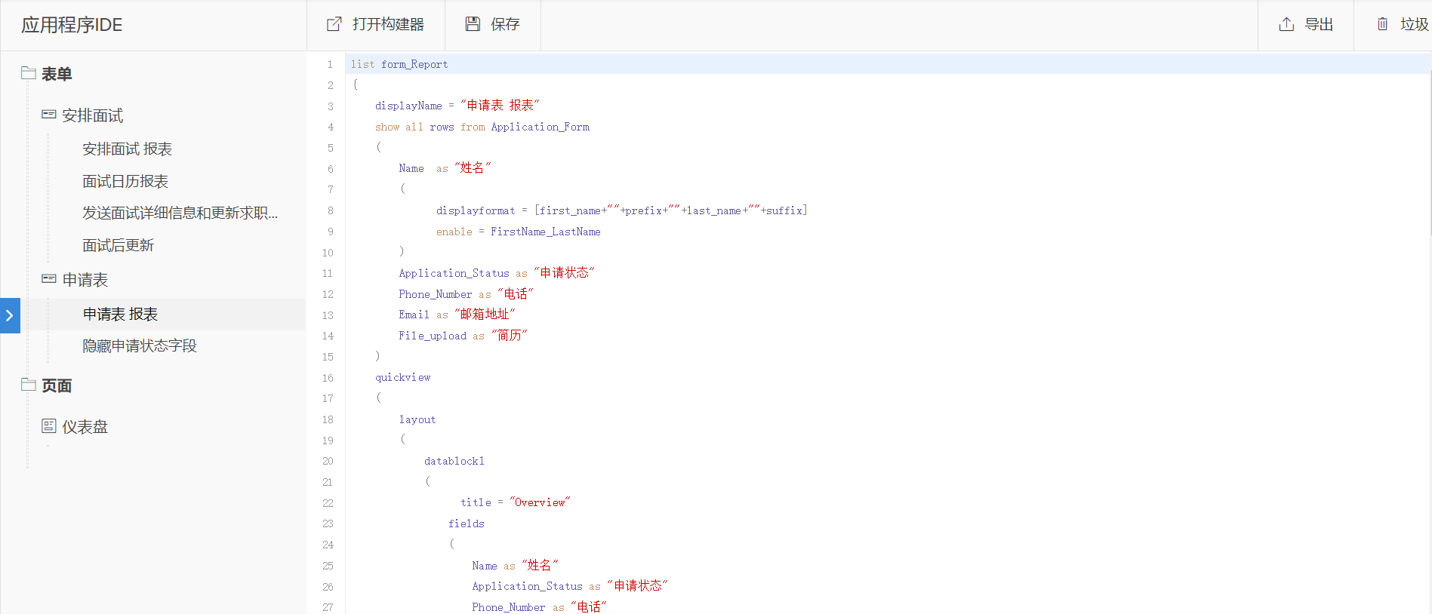
Task: Select 面试日历报表 item
Action: point(125,182)
